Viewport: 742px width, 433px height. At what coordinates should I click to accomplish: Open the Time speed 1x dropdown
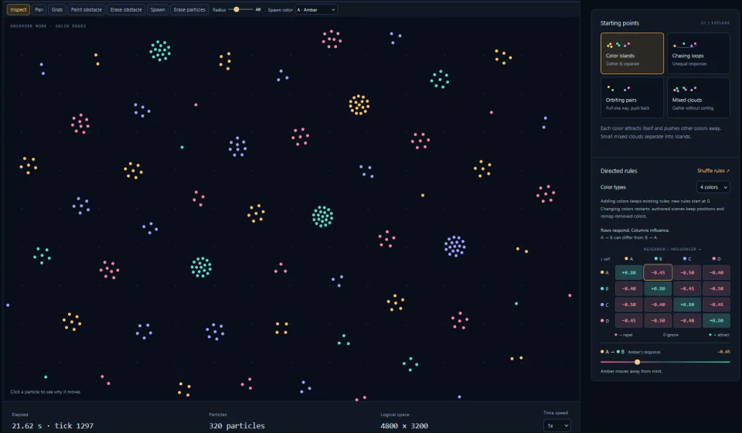557,425
